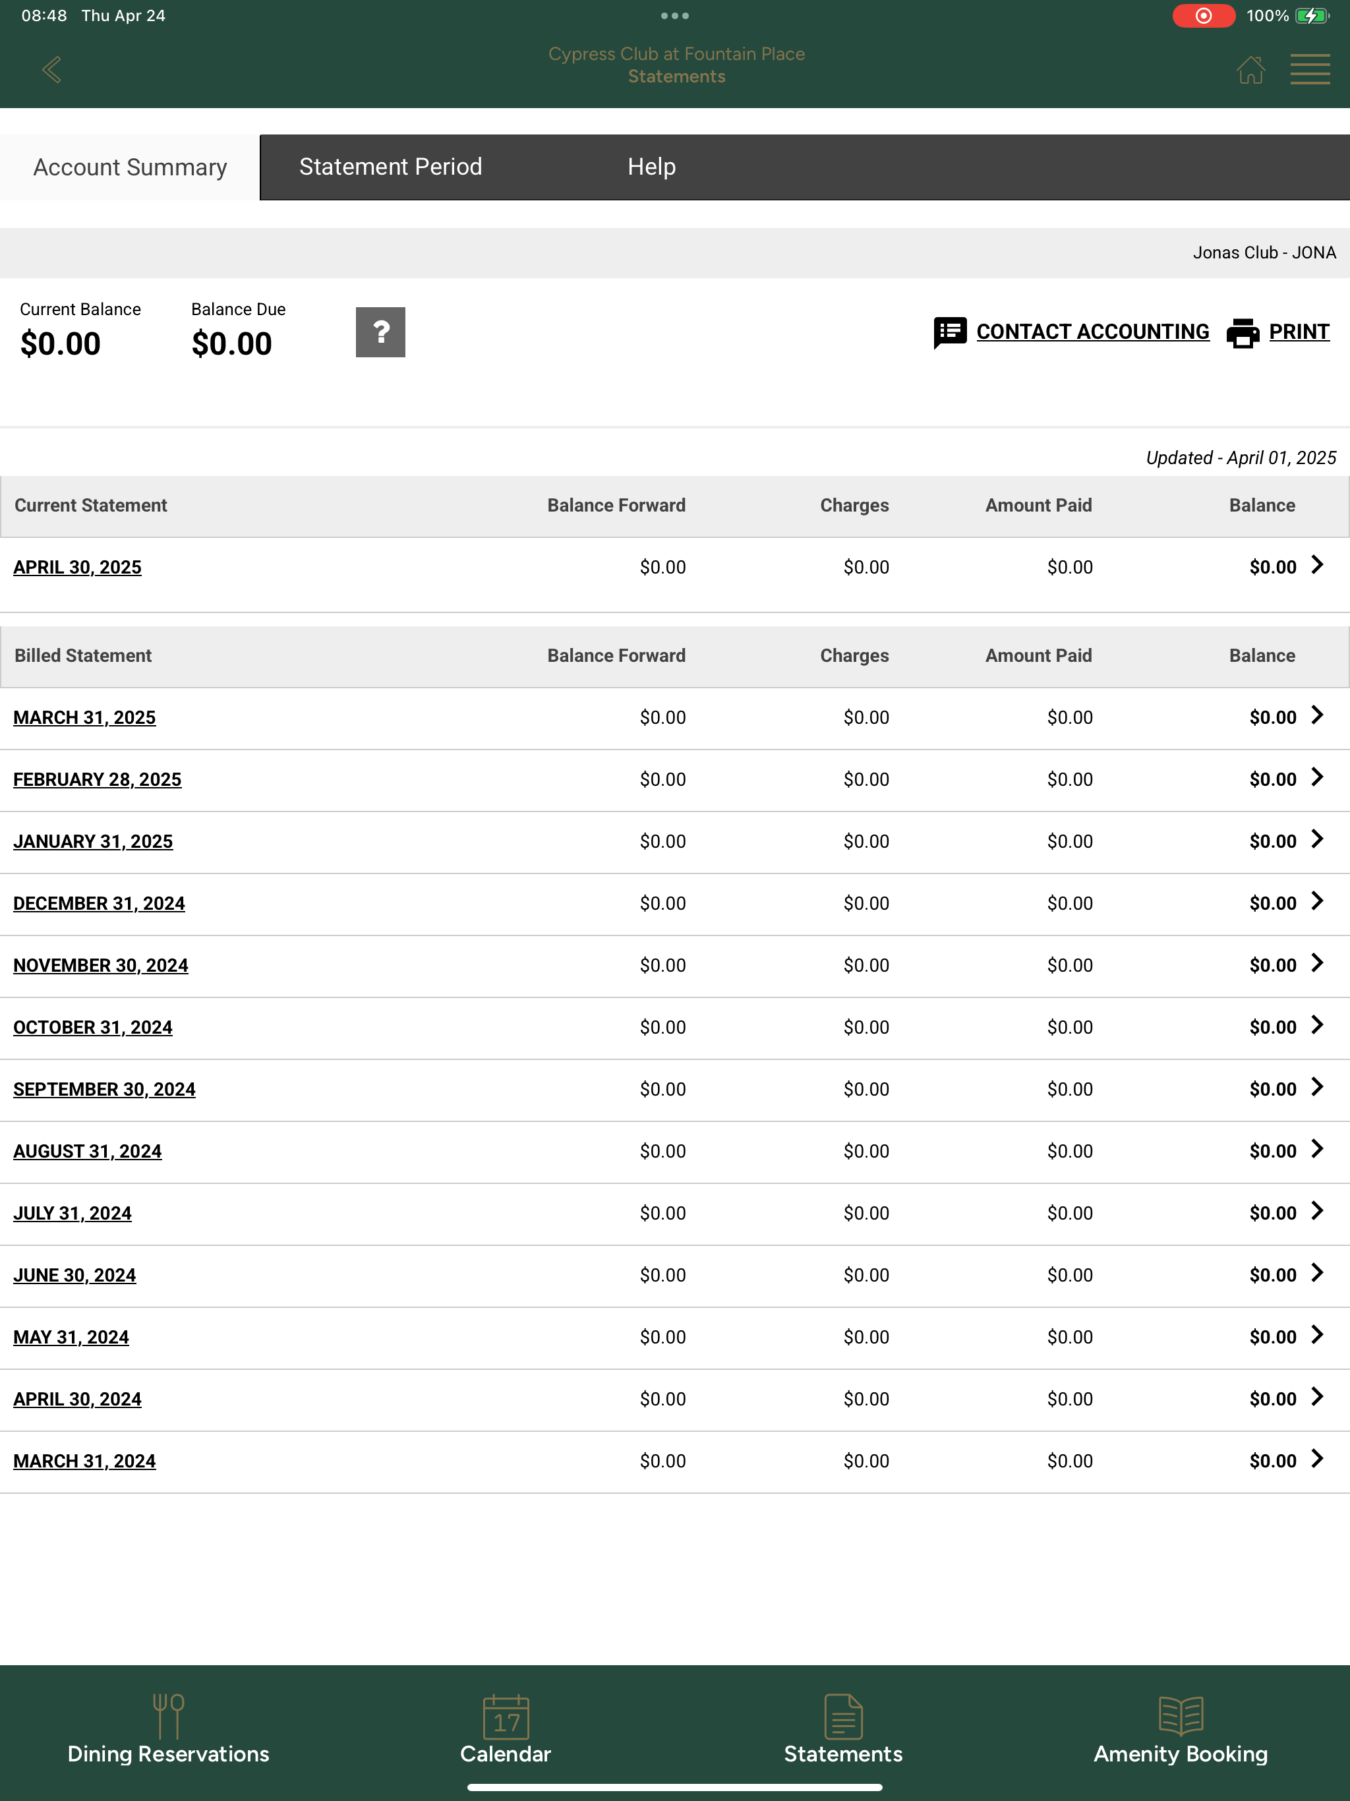Click the Contact Accounting link
1350x1801 pixels.
[x=1093, y=332]
